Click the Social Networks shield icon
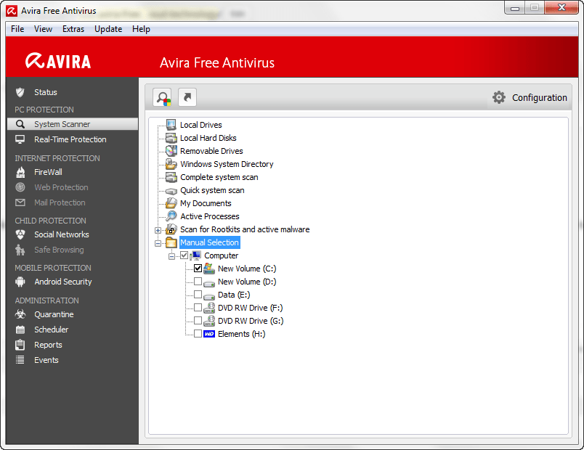The height and width of the screenshot is (450, 584). pyautogui.click(x=20, y=234)
